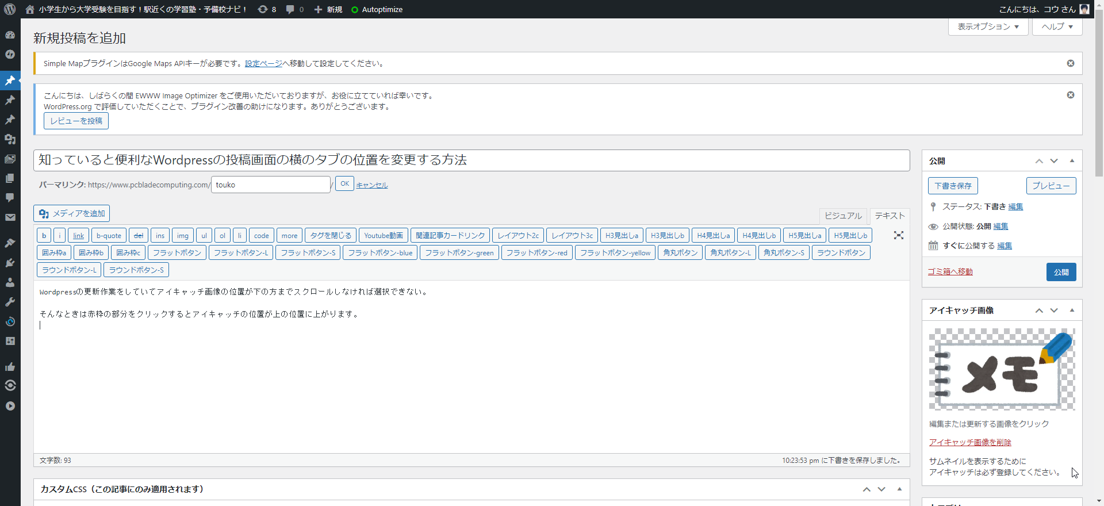The height and width of the screenshot is (506, 1104).
Task: Open the Media library sidebar icon
Action: click(10, 139)
